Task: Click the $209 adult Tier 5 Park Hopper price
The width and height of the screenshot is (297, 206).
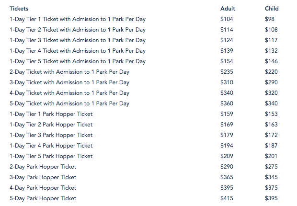Action: point(227,156)
